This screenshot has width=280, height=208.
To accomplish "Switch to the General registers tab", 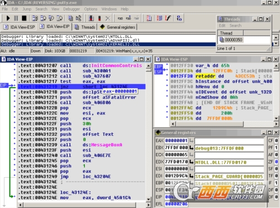I will click(117, 27).
